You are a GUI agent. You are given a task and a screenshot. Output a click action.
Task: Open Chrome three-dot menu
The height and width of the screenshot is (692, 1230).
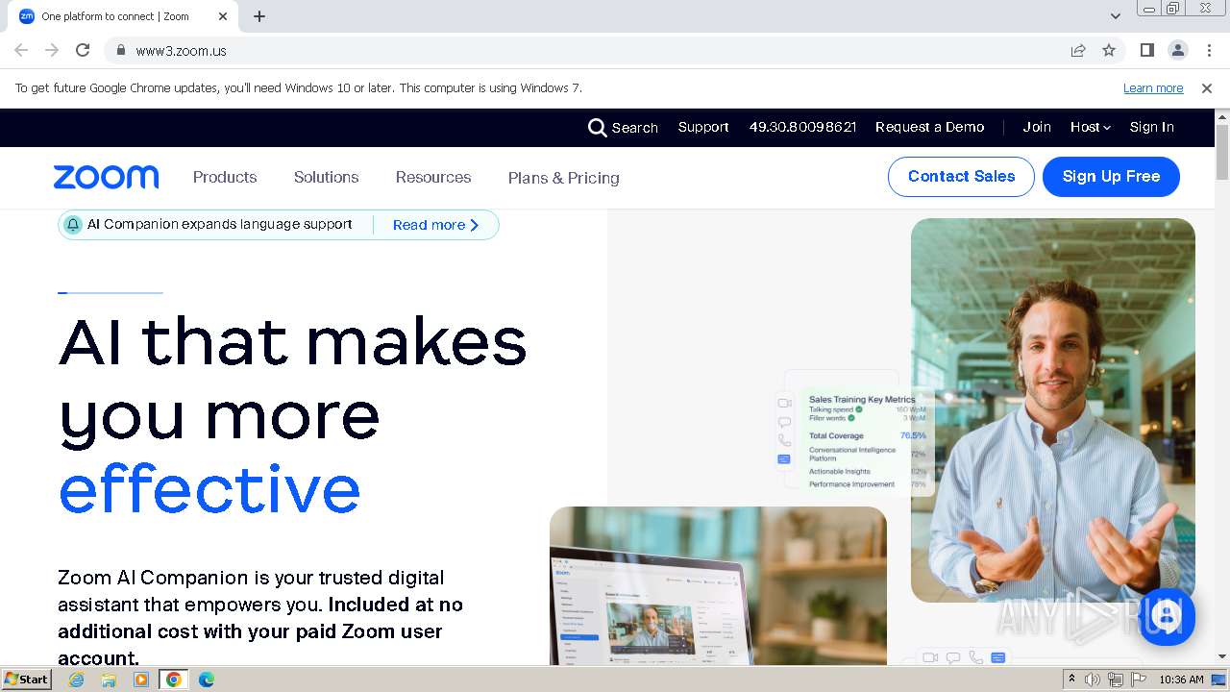click(1209, 50)
